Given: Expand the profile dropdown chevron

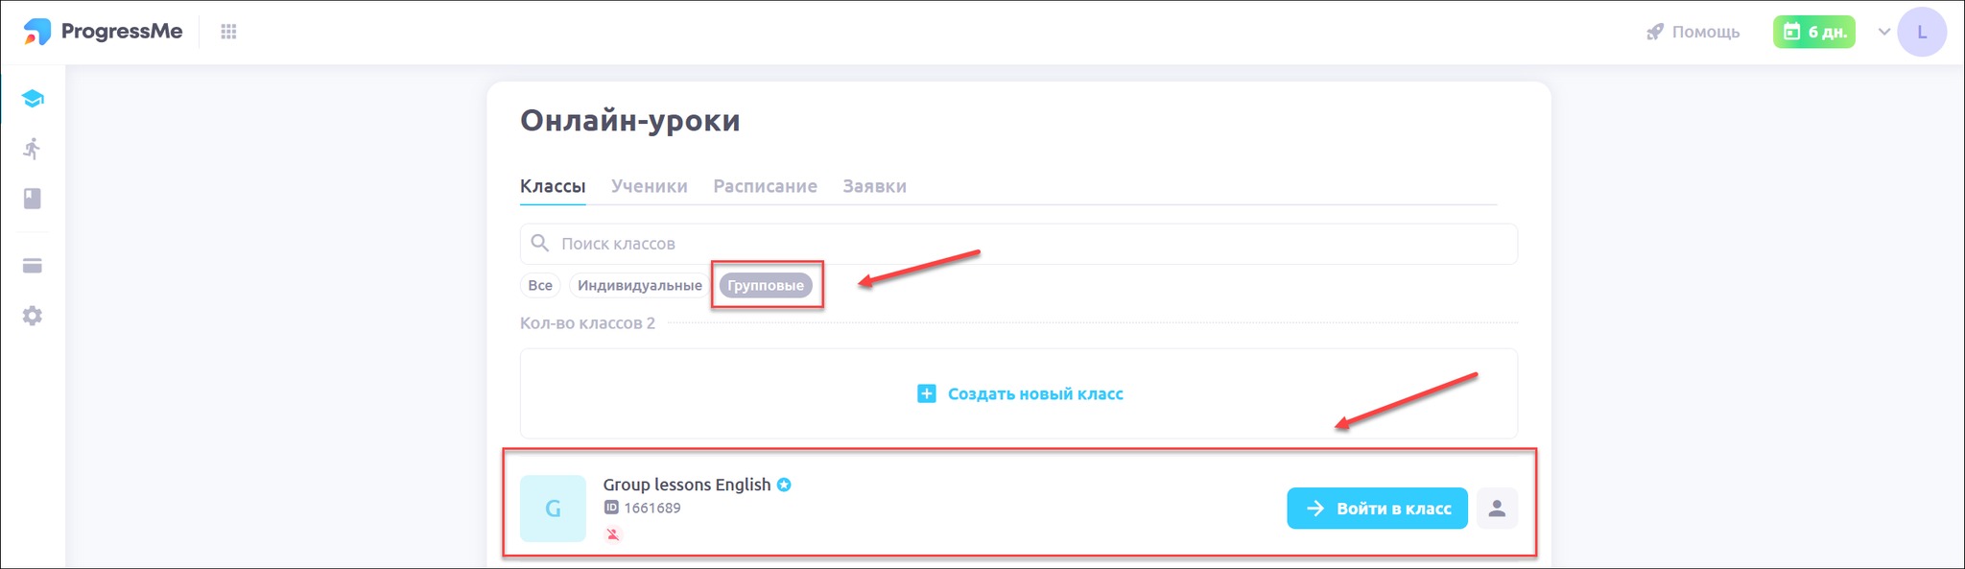Looking at the screenshot, I should pos(1884,32).
